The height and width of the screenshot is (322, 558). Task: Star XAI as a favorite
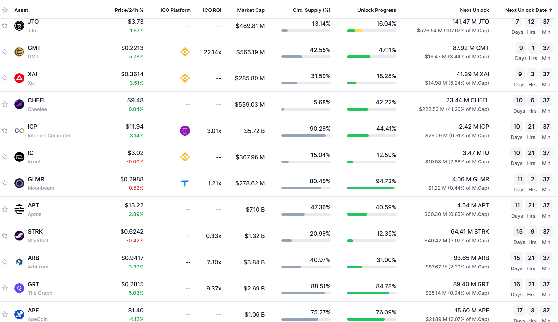[5, 78]
